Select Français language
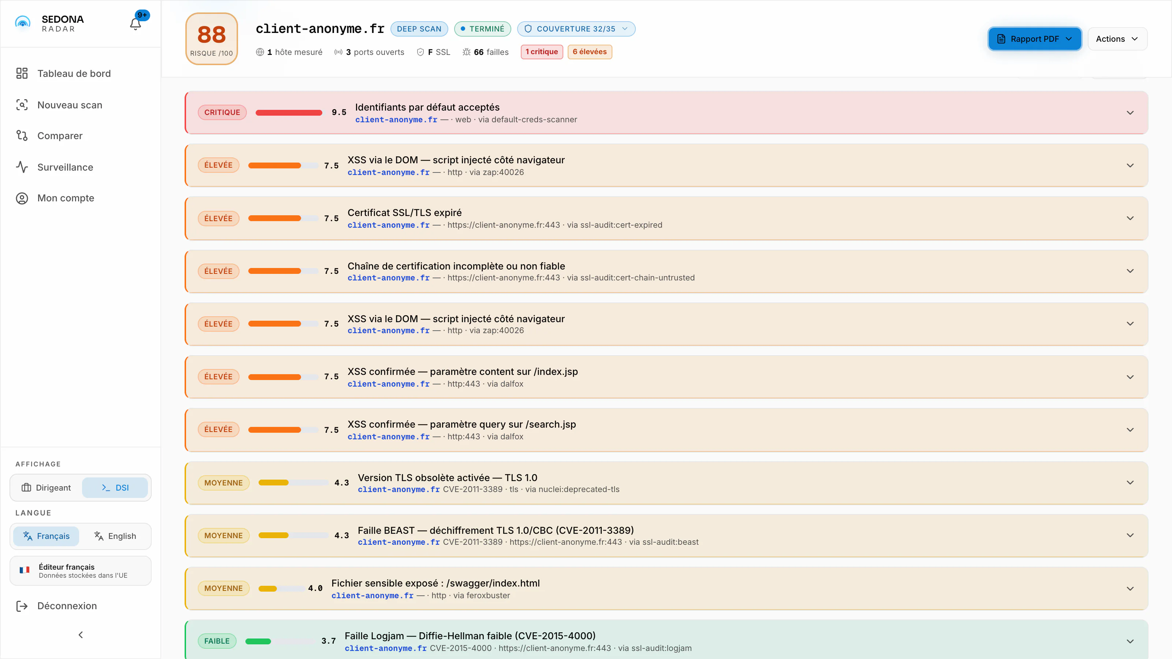 point(46,536)
